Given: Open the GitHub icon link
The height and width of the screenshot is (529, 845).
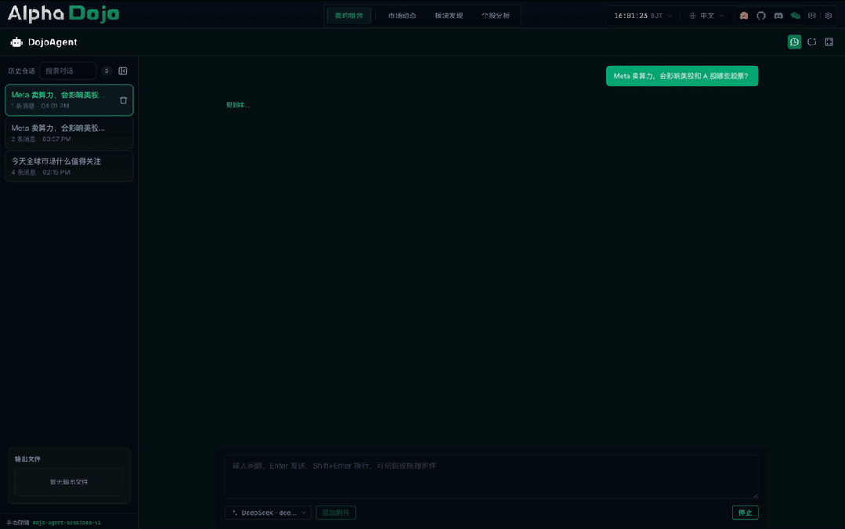Looking at the screenshot, I should [x=761, y=16].
